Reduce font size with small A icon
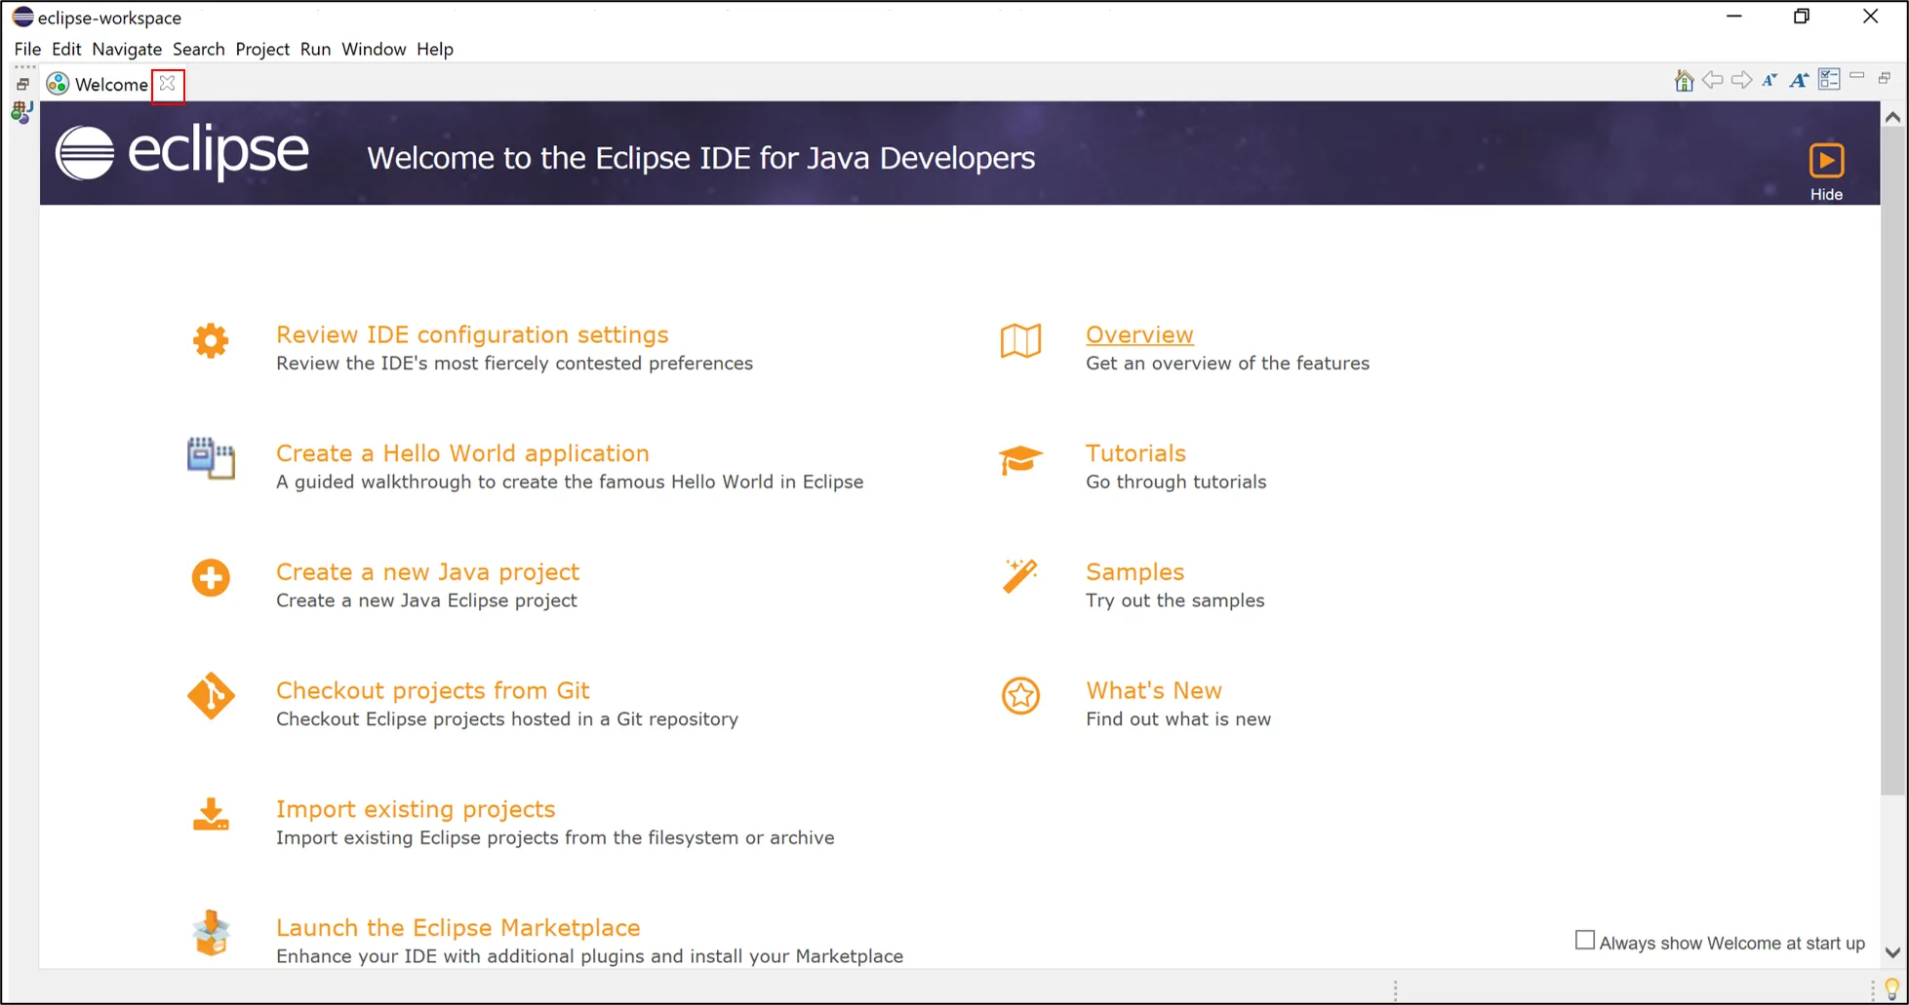 [1770, 81]
